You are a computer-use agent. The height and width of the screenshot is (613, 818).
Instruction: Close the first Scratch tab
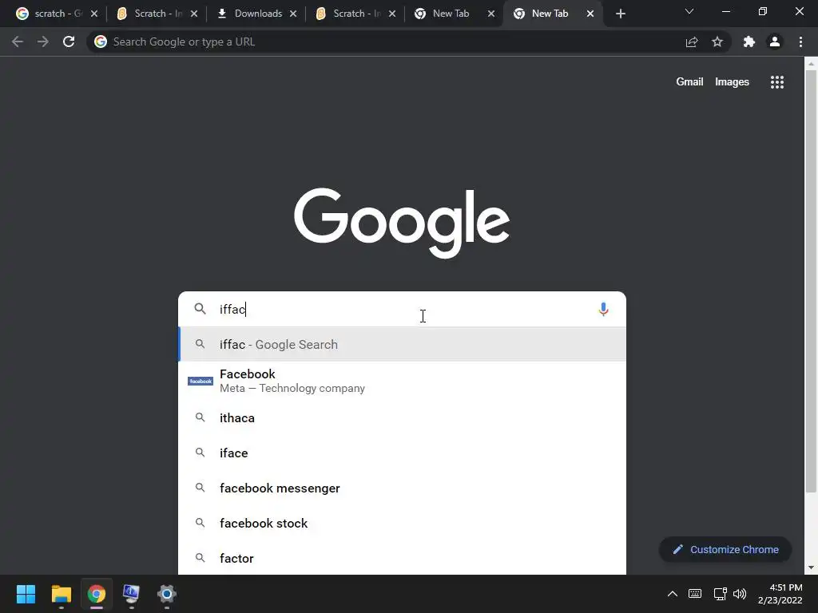pyautogui.click(x=194, y=14)
